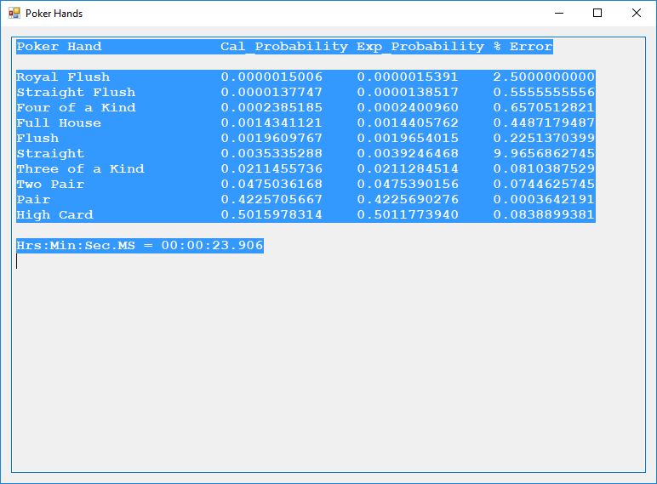Minimize the Poker Hands window

coord(559,14)
